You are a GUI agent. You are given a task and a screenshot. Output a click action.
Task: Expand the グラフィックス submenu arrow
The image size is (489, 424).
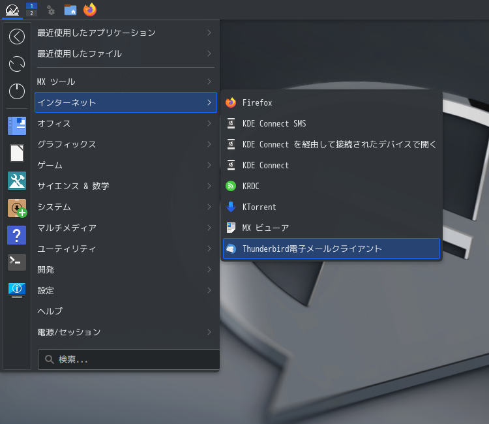click(209, 144)
